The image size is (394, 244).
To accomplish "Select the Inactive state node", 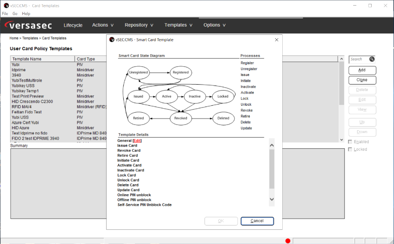I will click(195, 96).
